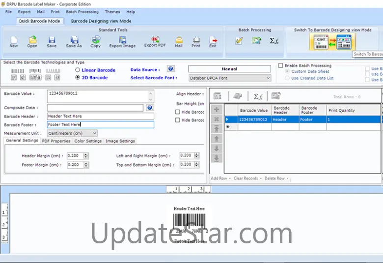The height and width of the screenshot is (263, 383).
Task: Select the Linear Barcode radio button
Action: pos(78,70)
